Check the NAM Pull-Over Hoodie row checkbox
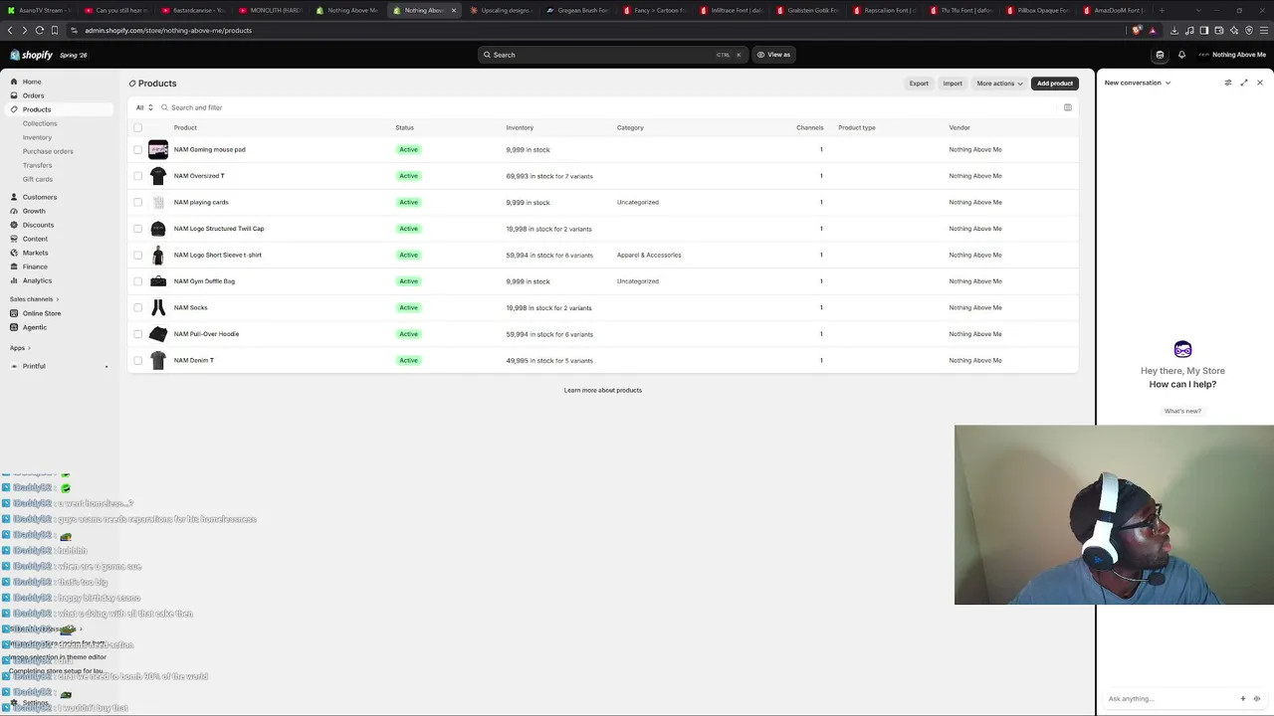Viewport: 1274px width, 716px height. point(137,334)
